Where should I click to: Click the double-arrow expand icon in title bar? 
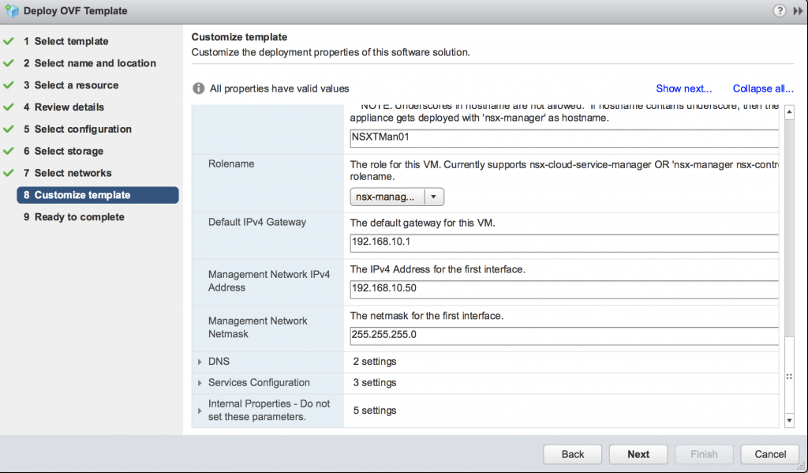798,11
